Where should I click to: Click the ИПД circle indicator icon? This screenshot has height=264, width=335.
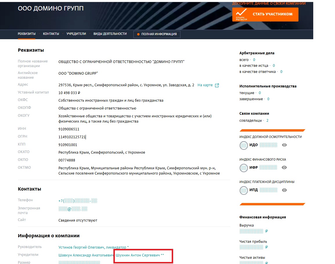244,190
